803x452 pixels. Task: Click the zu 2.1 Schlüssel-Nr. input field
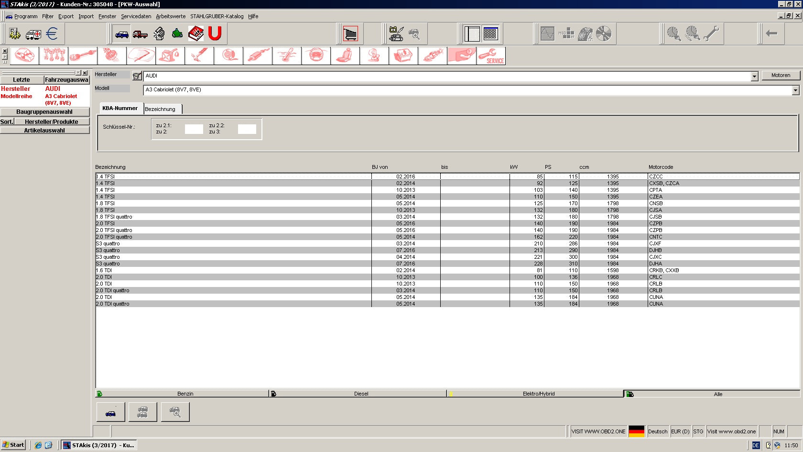[194, 129]
